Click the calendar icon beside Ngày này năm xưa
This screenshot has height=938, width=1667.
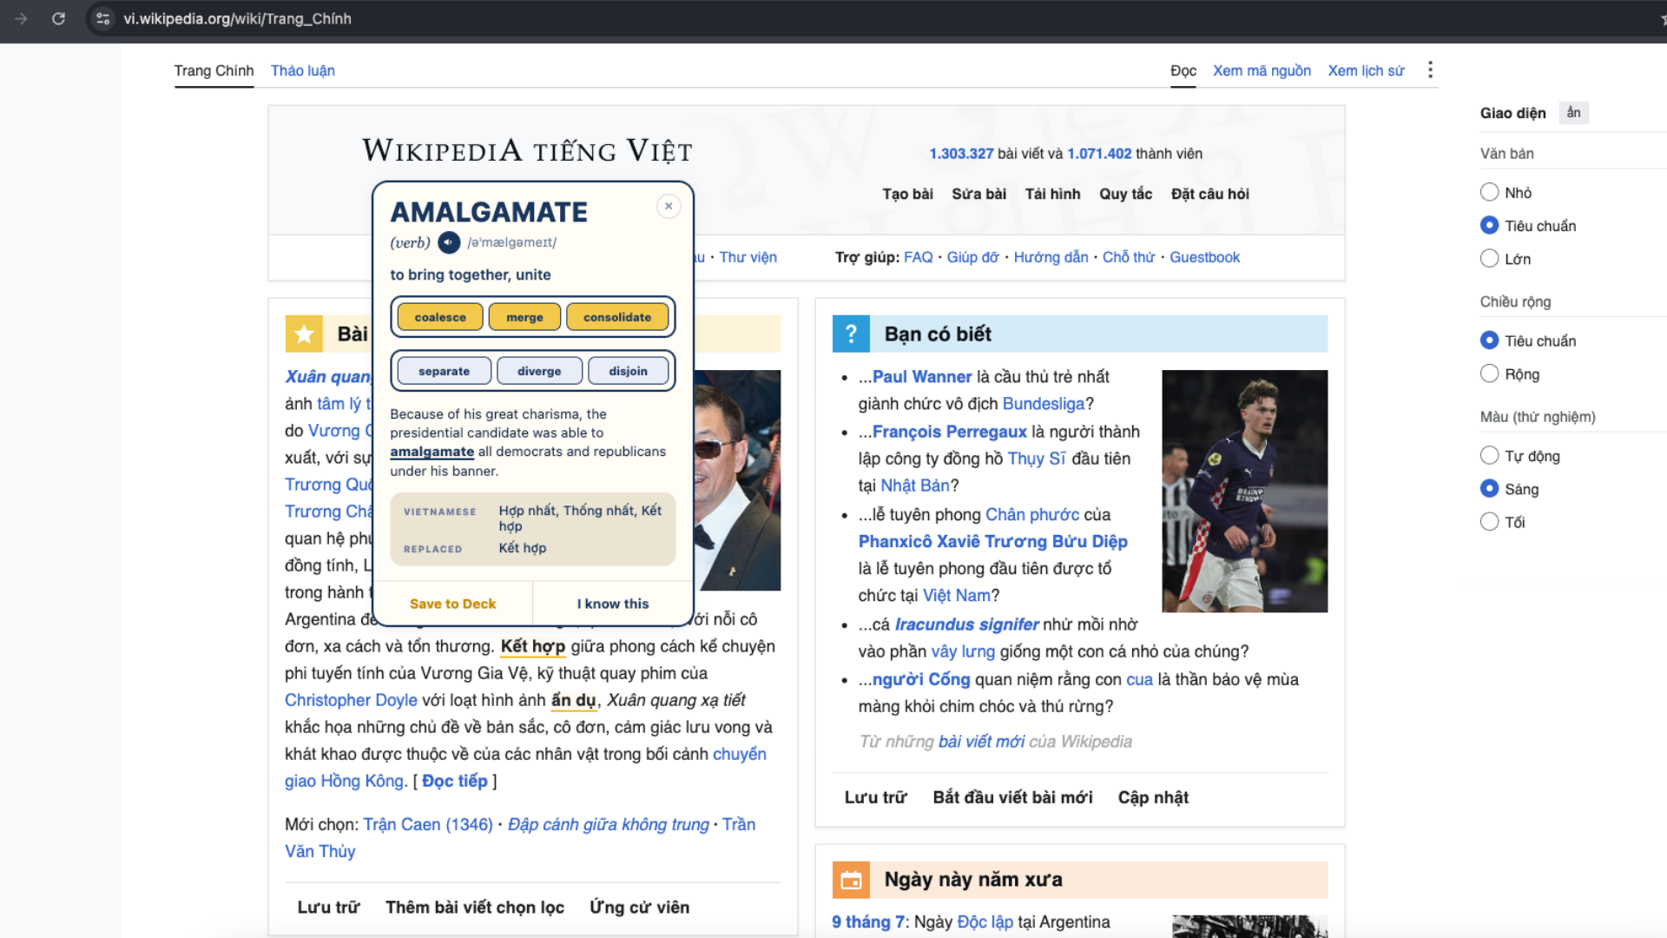pos(851,879)
